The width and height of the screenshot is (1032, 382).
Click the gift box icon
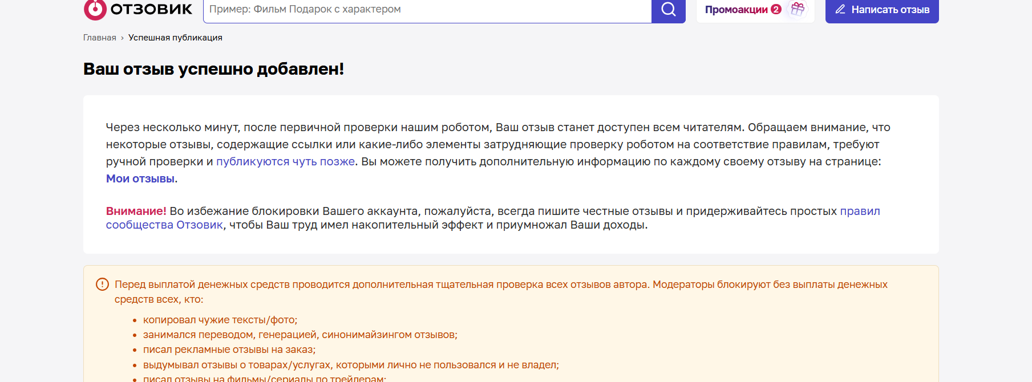pyautogui.click(x=798, y=9)
